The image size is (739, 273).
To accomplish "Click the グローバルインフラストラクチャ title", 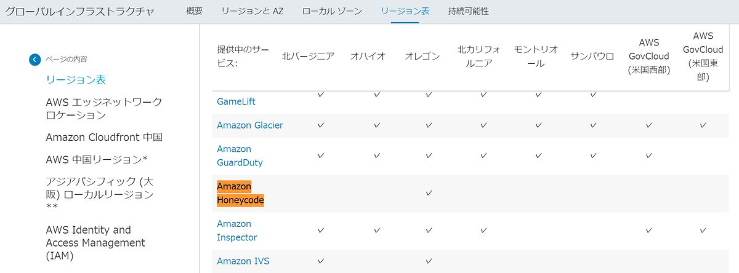I will click(x=79, y=12).
